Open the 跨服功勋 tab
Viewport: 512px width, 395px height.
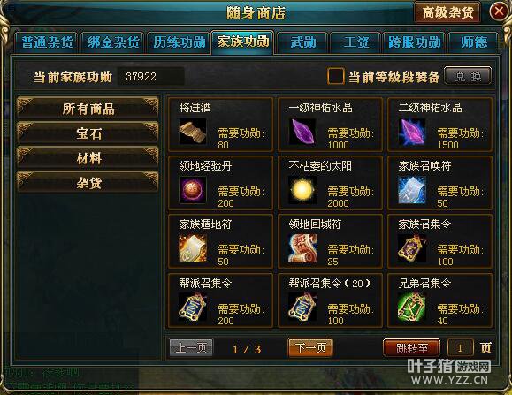coord(414,42)
